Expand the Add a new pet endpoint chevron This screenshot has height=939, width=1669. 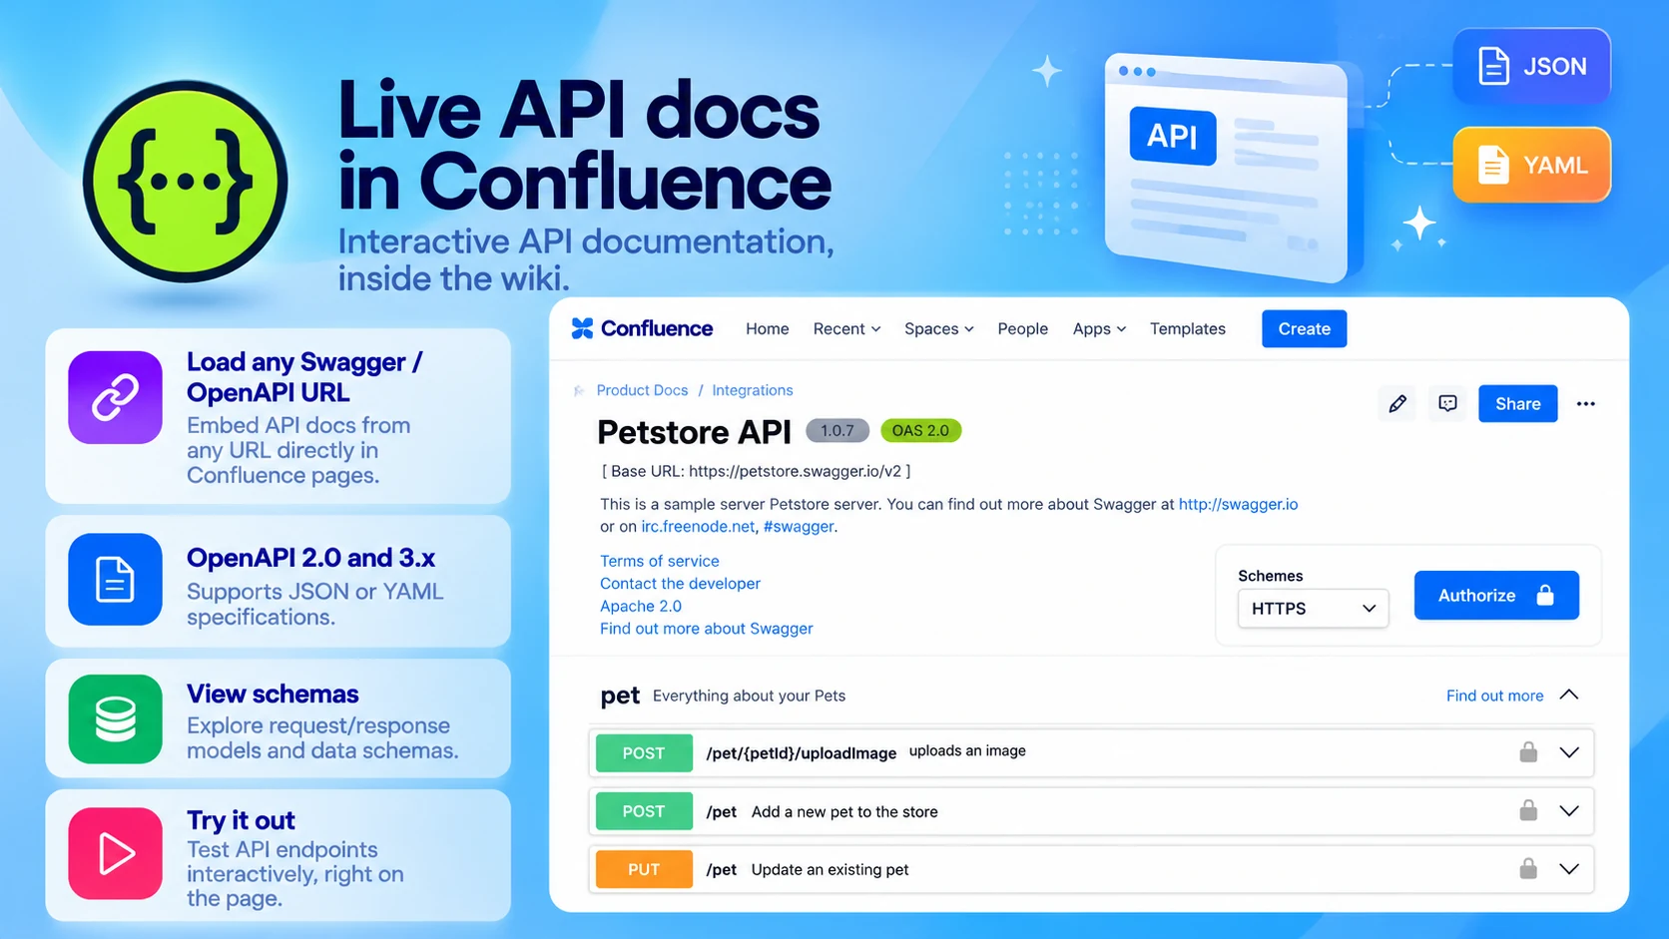pyautogui.click(x=1569, y=810)
